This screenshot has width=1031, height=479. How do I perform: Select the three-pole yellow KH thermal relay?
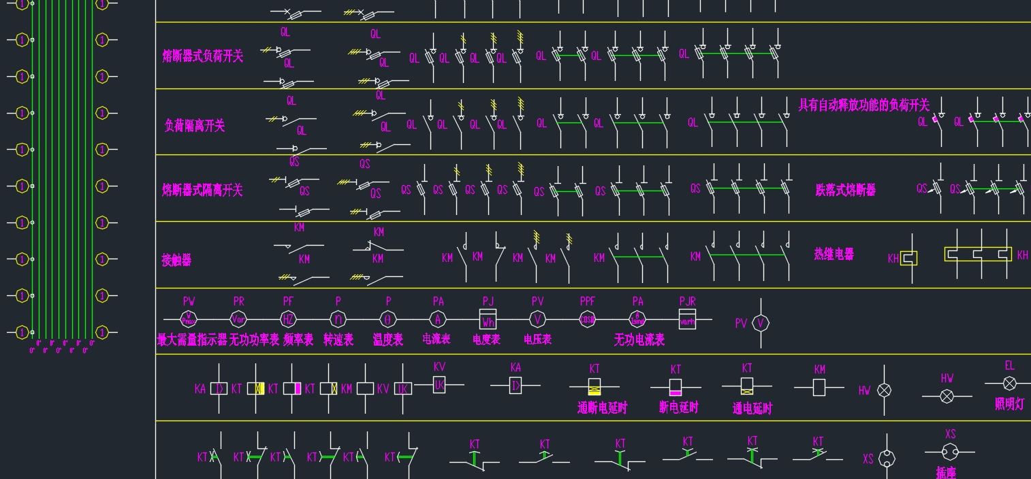(978, 254)
